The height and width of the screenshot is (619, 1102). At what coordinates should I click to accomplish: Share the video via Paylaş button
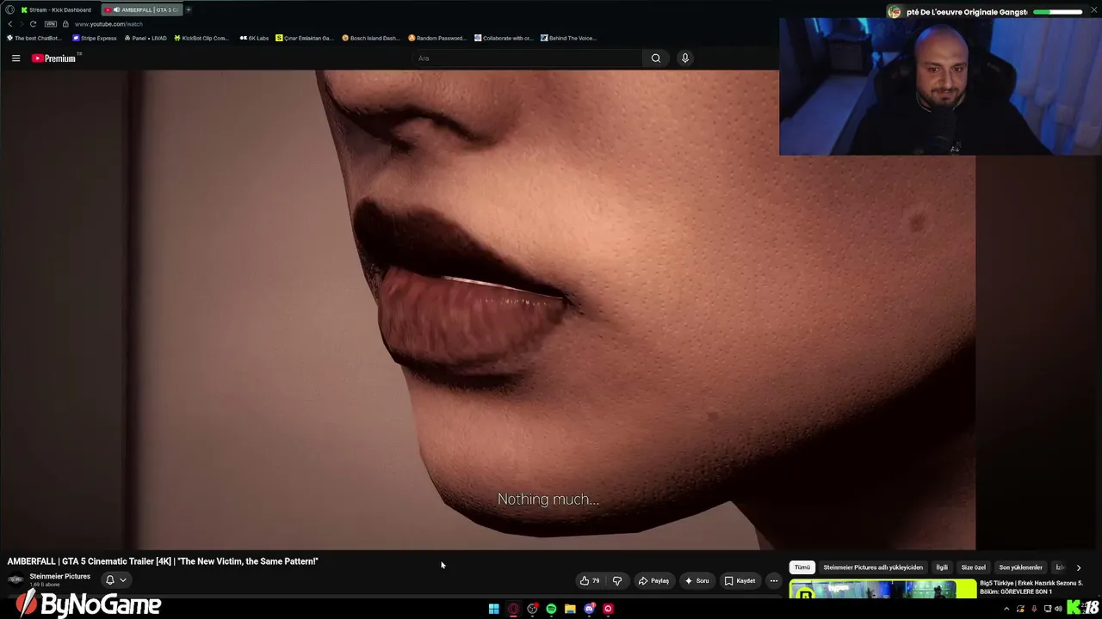pos(653,581)
